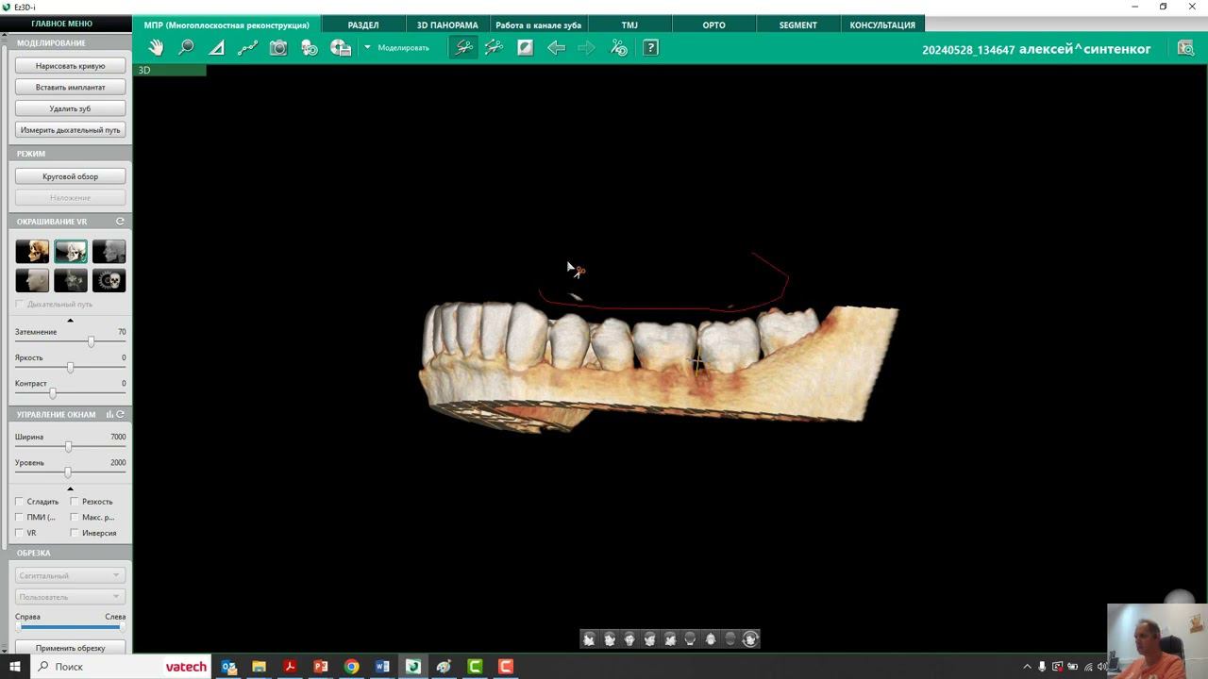
Task: Open the Пользователь dropdown
Action: pyautogui.click(x=70, y=597)
